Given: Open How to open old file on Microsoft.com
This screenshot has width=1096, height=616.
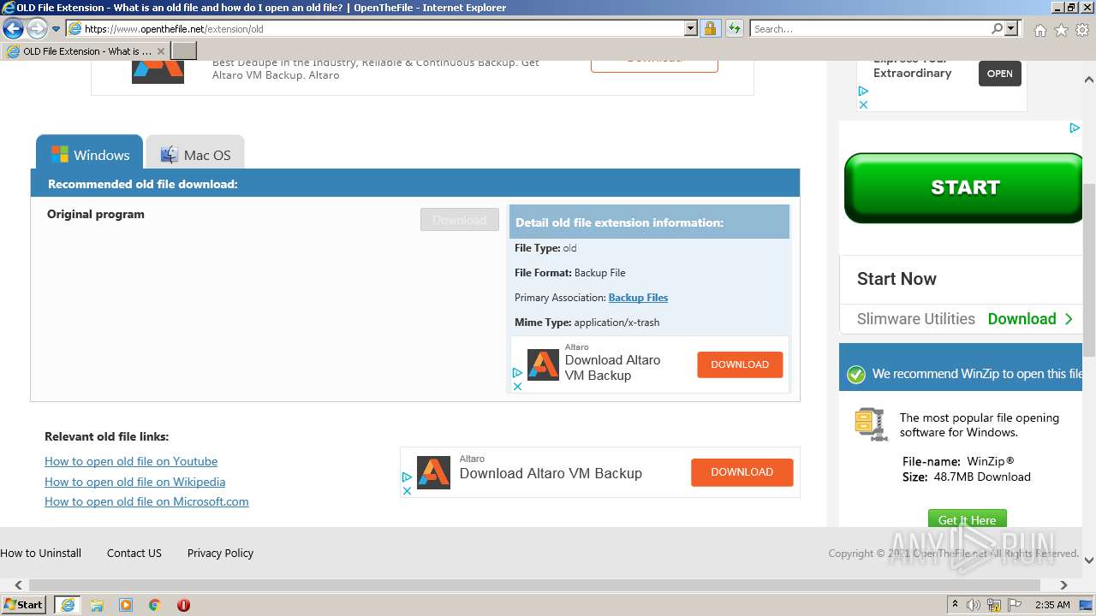Looking at the screenshot, I should [146, 501].
